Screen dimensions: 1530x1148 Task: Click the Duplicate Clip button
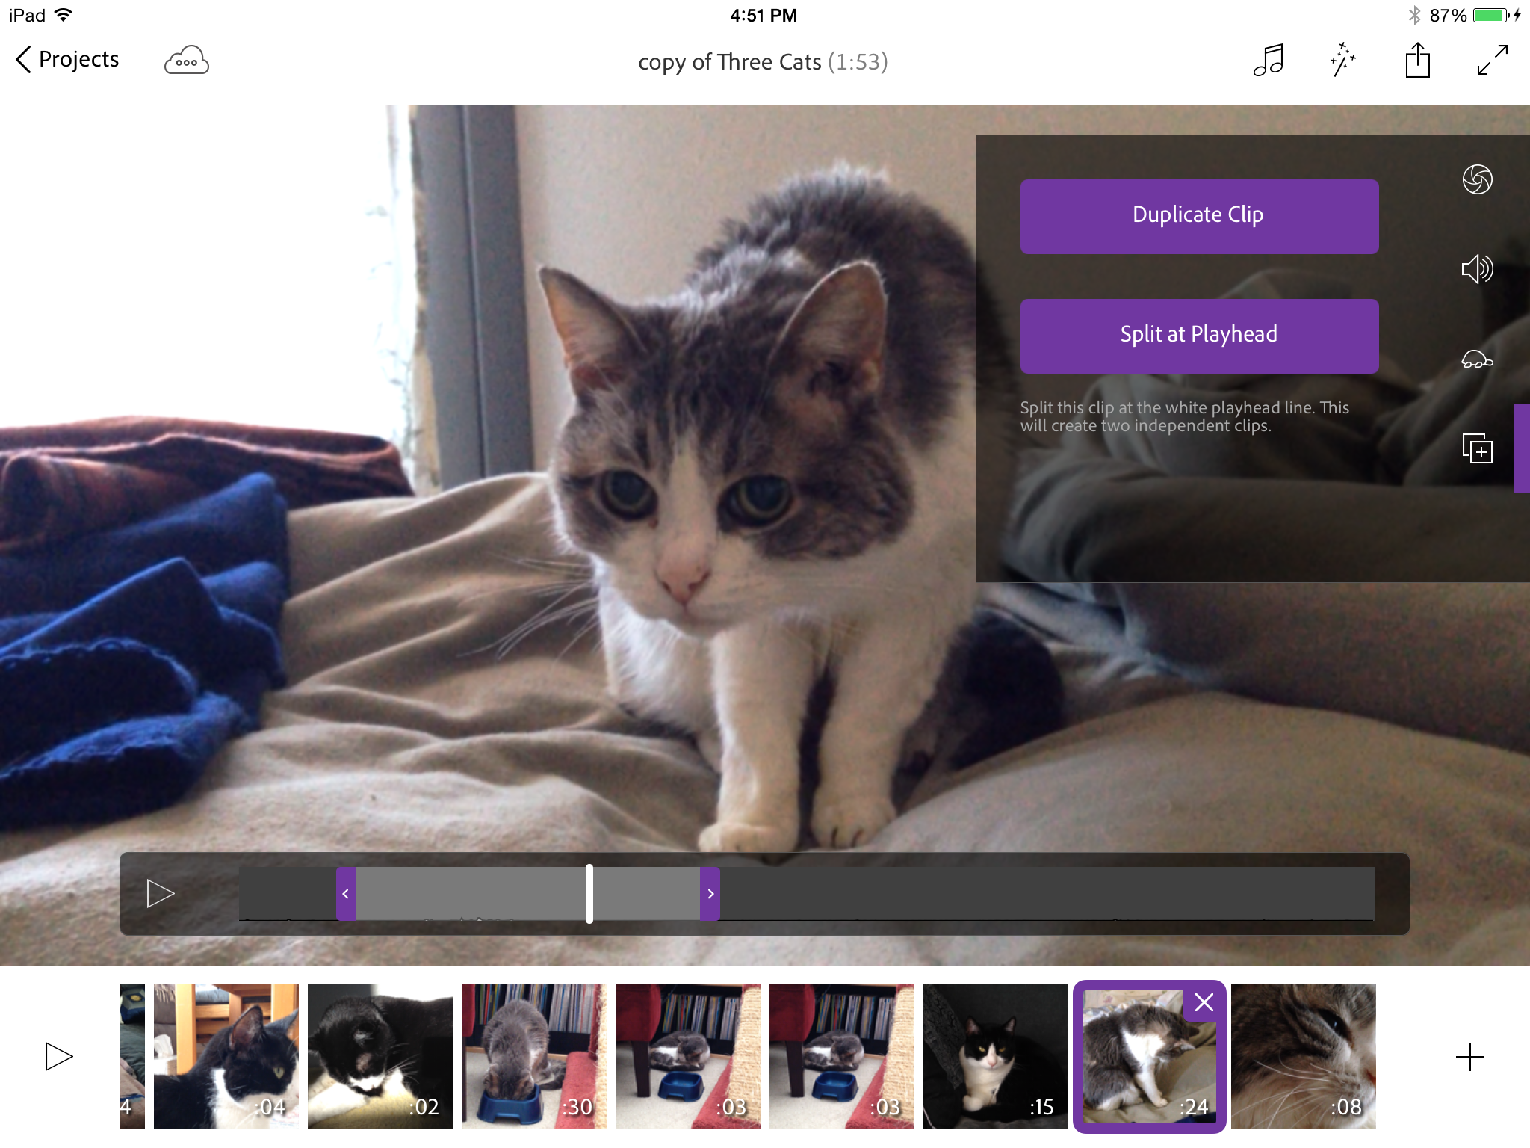tap(1199, 216)
